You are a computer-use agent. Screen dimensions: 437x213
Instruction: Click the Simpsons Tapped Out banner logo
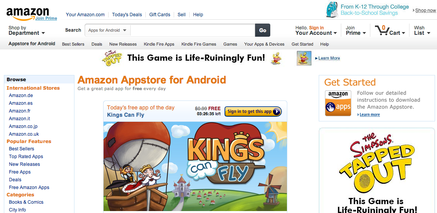(x=112, y=58)
